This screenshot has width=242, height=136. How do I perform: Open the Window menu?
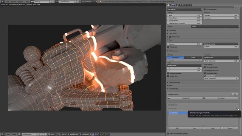click(20, 2)
